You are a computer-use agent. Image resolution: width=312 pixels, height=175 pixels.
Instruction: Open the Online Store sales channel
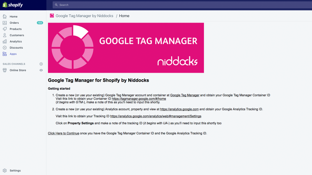pos(18,70)
